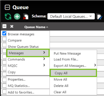
Task: Open Properties... from context menu
Action: click(28, 79)
